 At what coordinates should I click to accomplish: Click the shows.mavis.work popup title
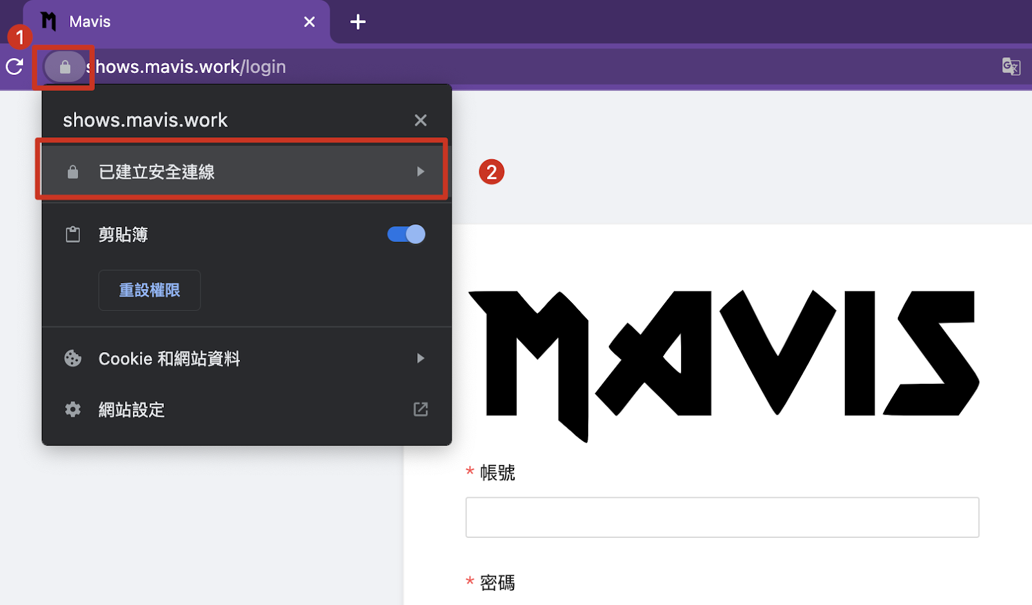tap(145, 120)
